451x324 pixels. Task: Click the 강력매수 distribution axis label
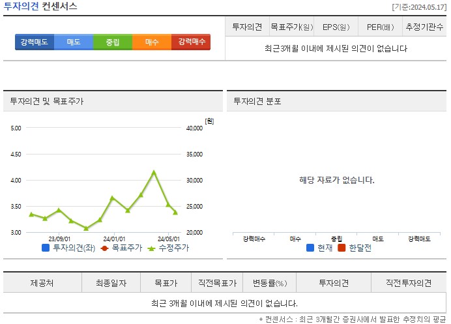[x=254, y=239]
